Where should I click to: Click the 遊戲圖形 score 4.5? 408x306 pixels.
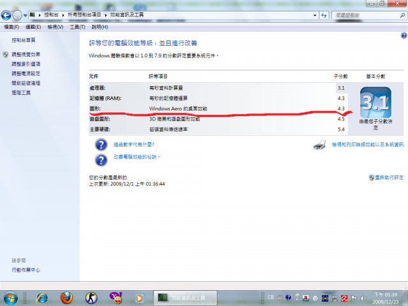tap(341, 119)
